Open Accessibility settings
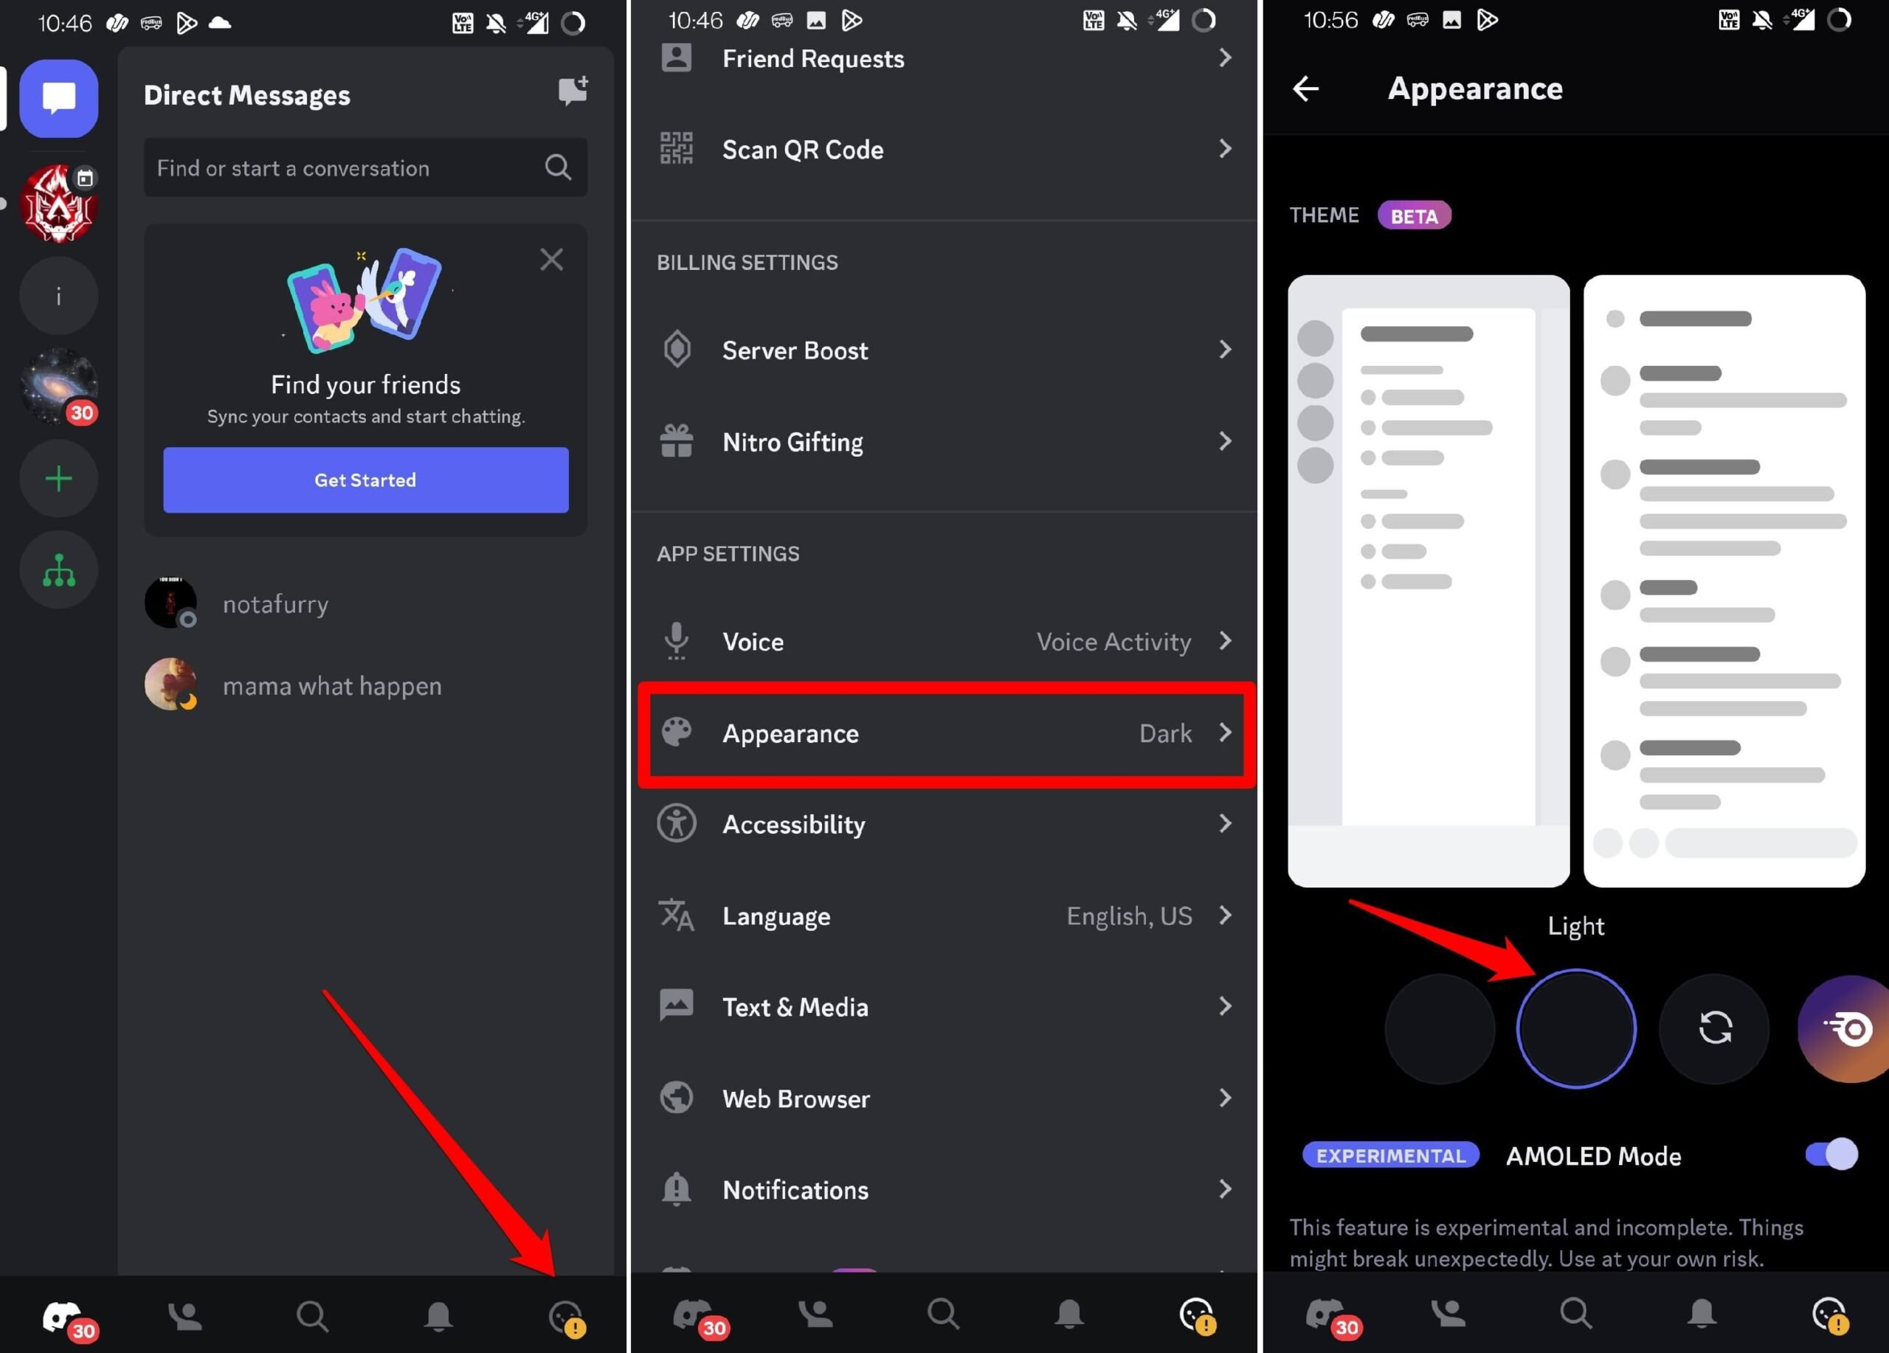The width and height of the screenshot is (1889, 1353). (x=944, y=824)
